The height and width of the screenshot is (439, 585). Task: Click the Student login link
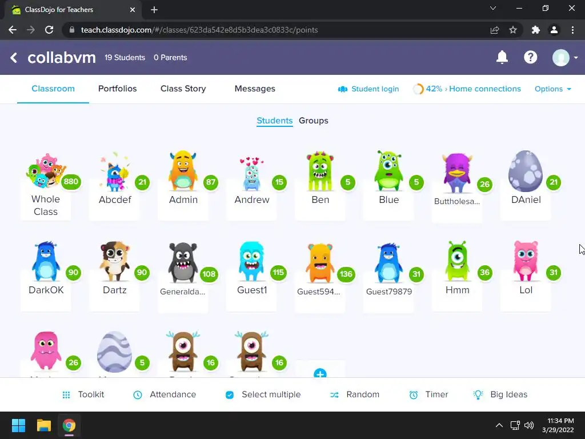pos(368,89)
